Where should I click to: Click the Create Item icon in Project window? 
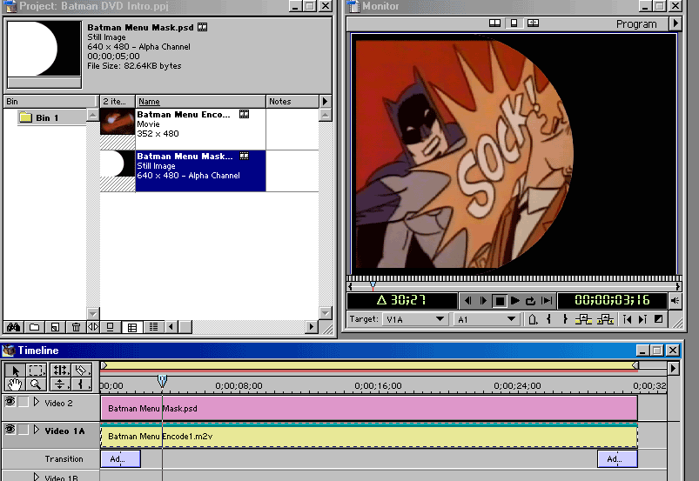pos(55,327)
